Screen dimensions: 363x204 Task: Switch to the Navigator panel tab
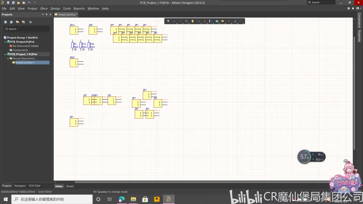click(x=20, y=186)
